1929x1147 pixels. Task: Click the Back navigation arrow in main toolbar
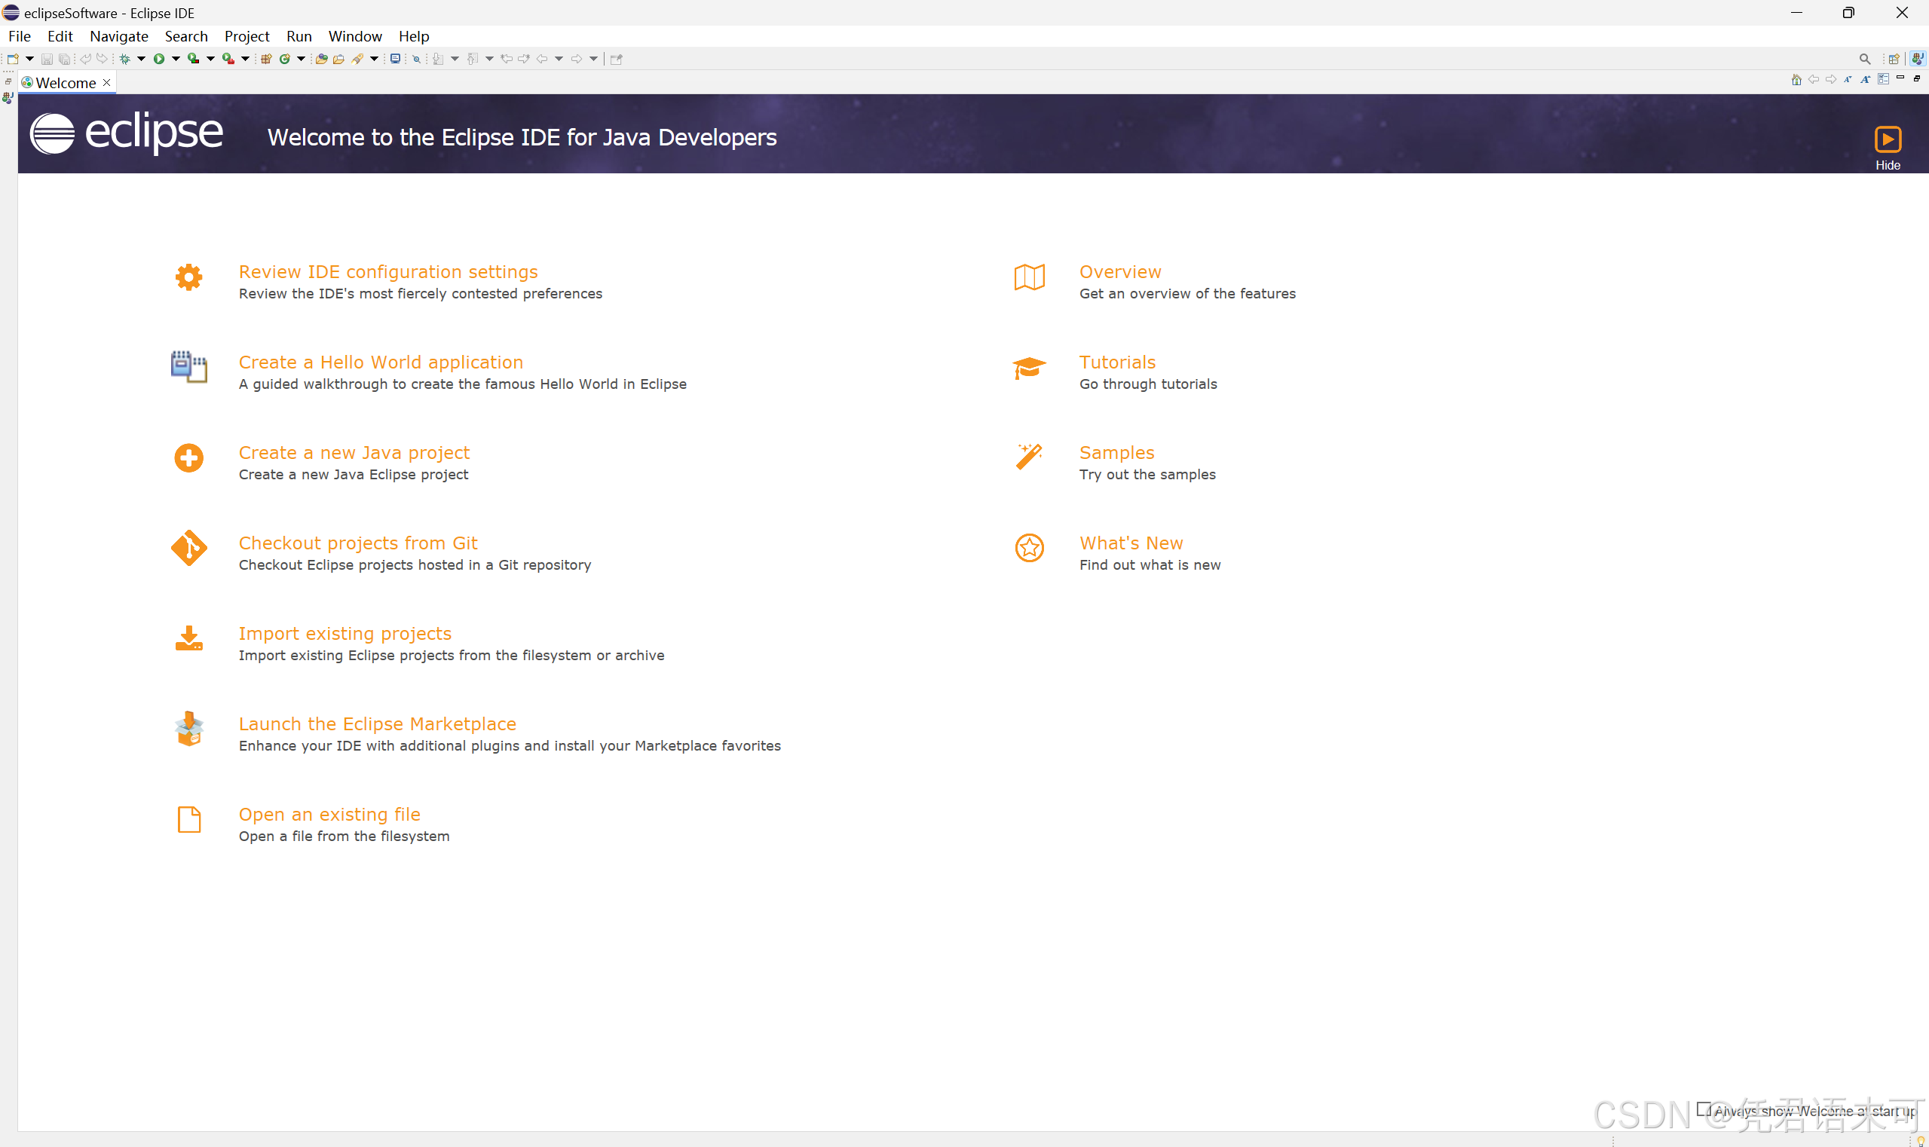[x=542, y=59]
